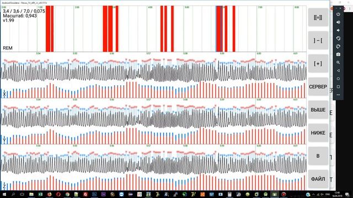The image size is (353, 198).
Task: Open the Windows Start menu
Action: 4,194
